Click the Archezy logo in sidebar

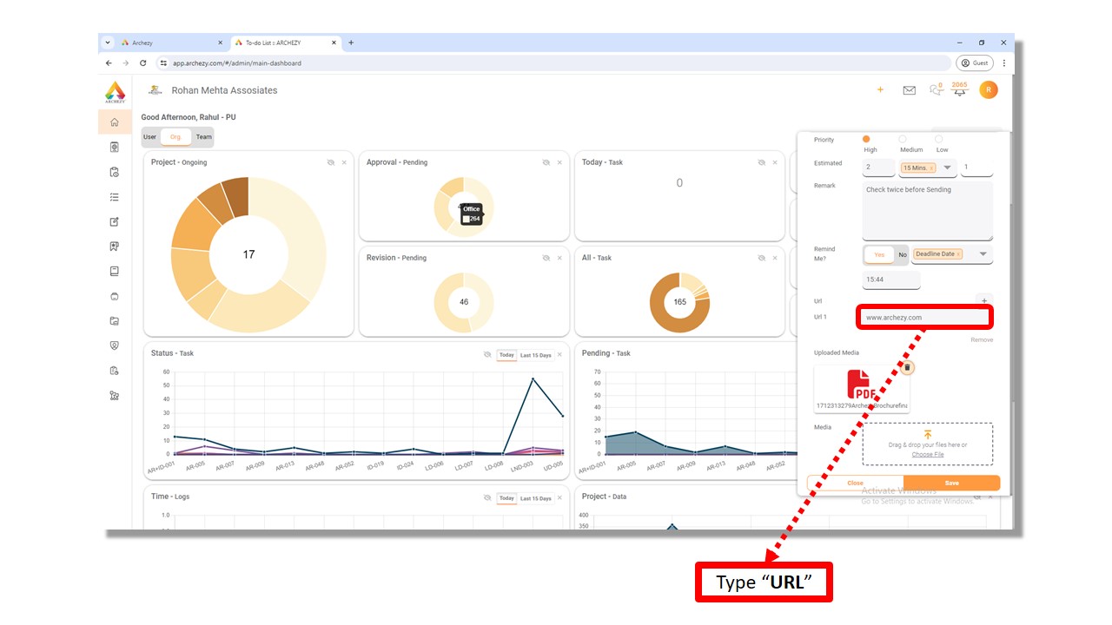click(115, 91)
